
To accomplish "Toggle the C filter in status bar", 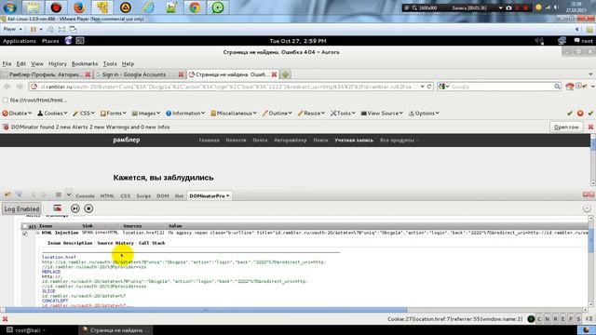I will (x=539, y=319).
